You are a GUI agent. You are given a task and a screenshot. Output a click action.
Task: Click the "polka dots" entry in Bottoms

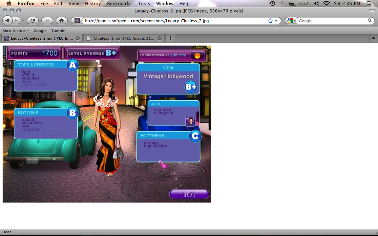coord(31,123)
